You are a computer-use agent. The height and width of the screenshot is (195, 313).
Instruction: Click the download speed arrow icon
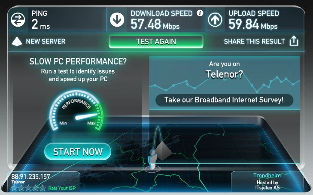click(117, 20)
